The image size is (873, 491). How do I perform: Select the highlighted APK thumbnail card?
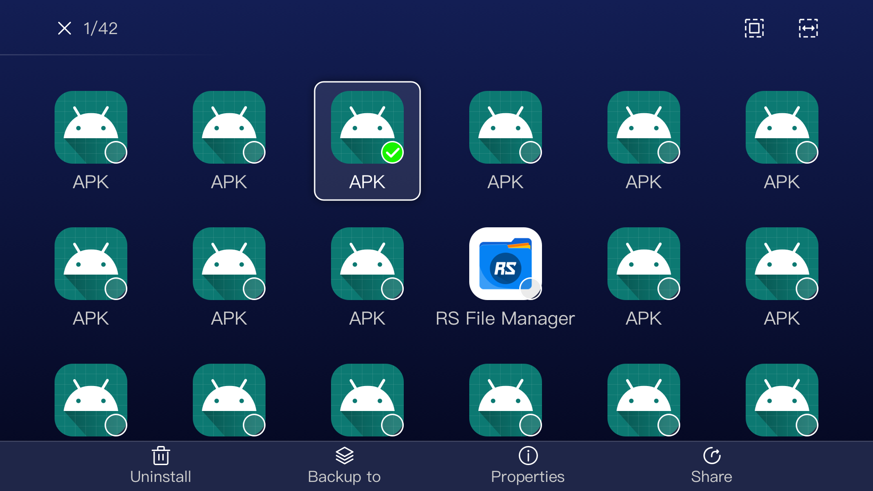(x=367, y=141)
